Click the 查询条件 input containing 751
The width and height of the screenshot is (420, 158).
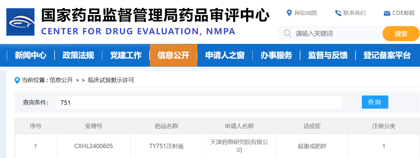click(199, 103)
